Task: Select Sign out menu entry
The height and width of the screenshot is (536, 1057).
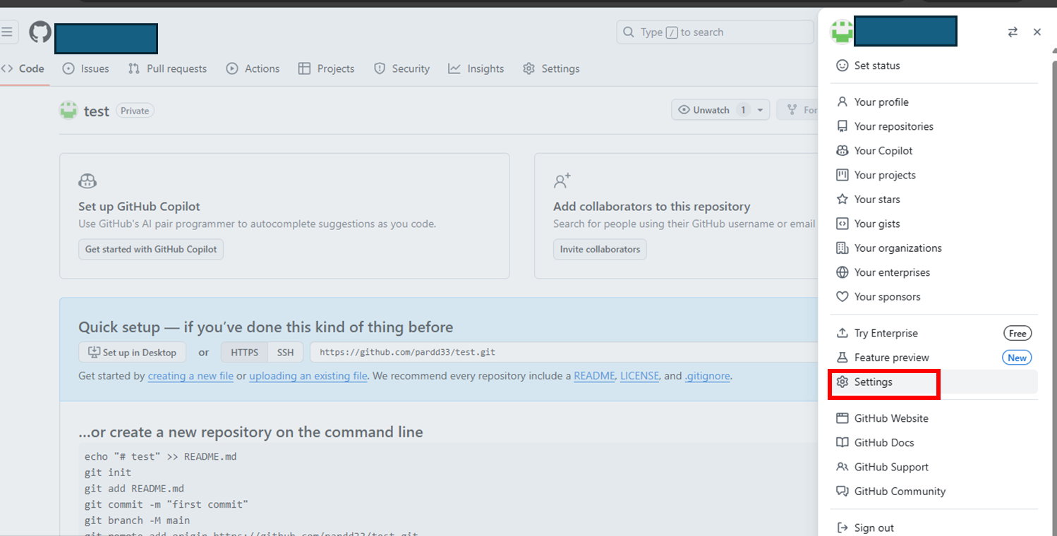Action: [x=934, y=528]
